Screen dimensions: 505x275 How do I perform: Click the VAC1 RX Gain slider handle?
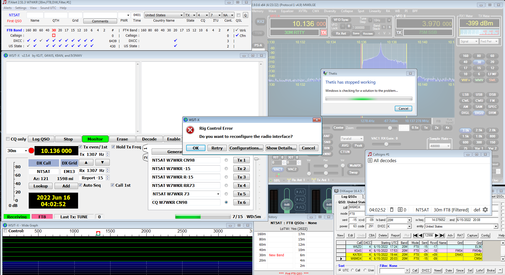point(386,144)
